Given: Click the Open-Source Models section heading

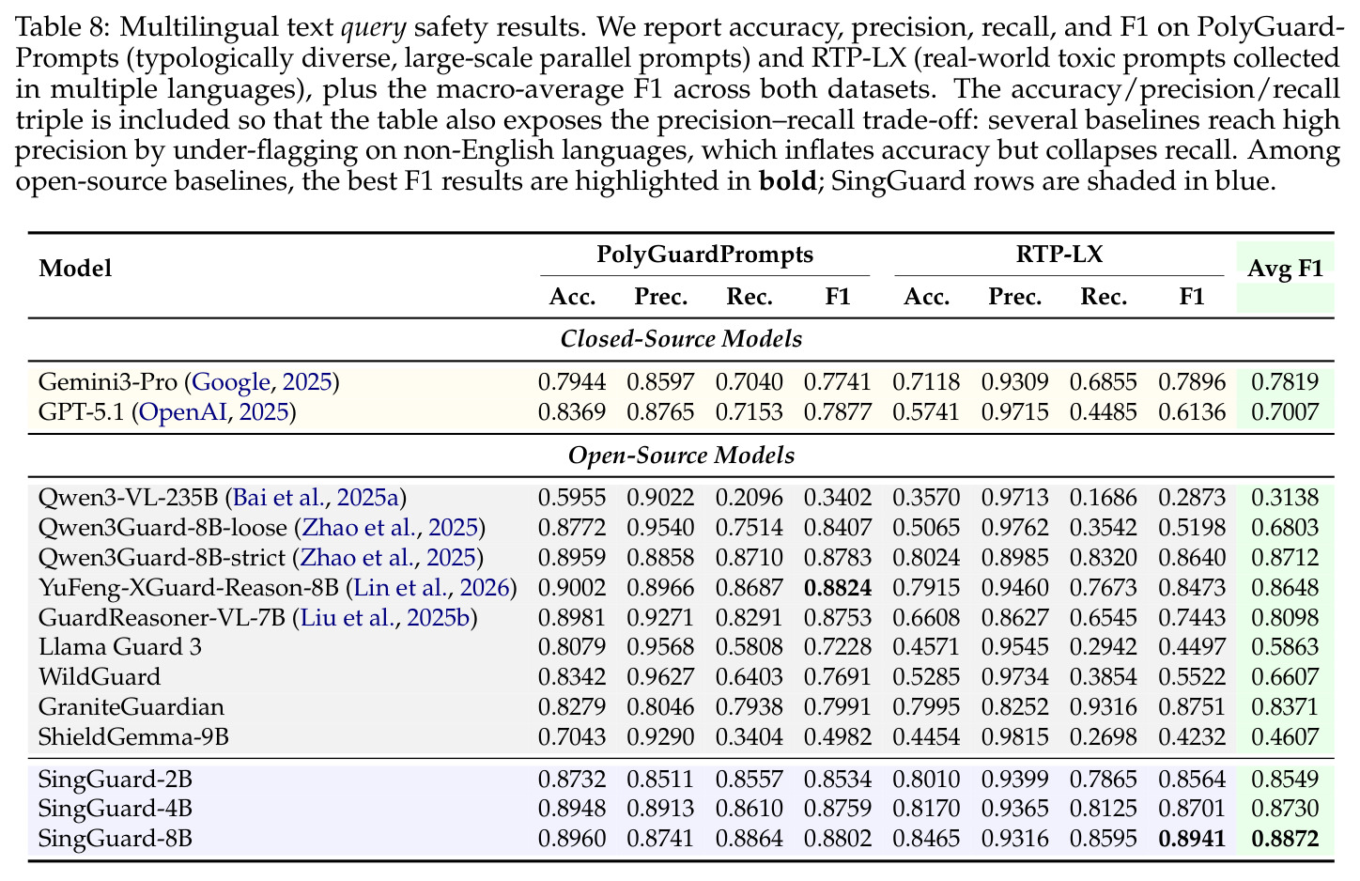Looking at the screenshot, I should pos(681,456).
